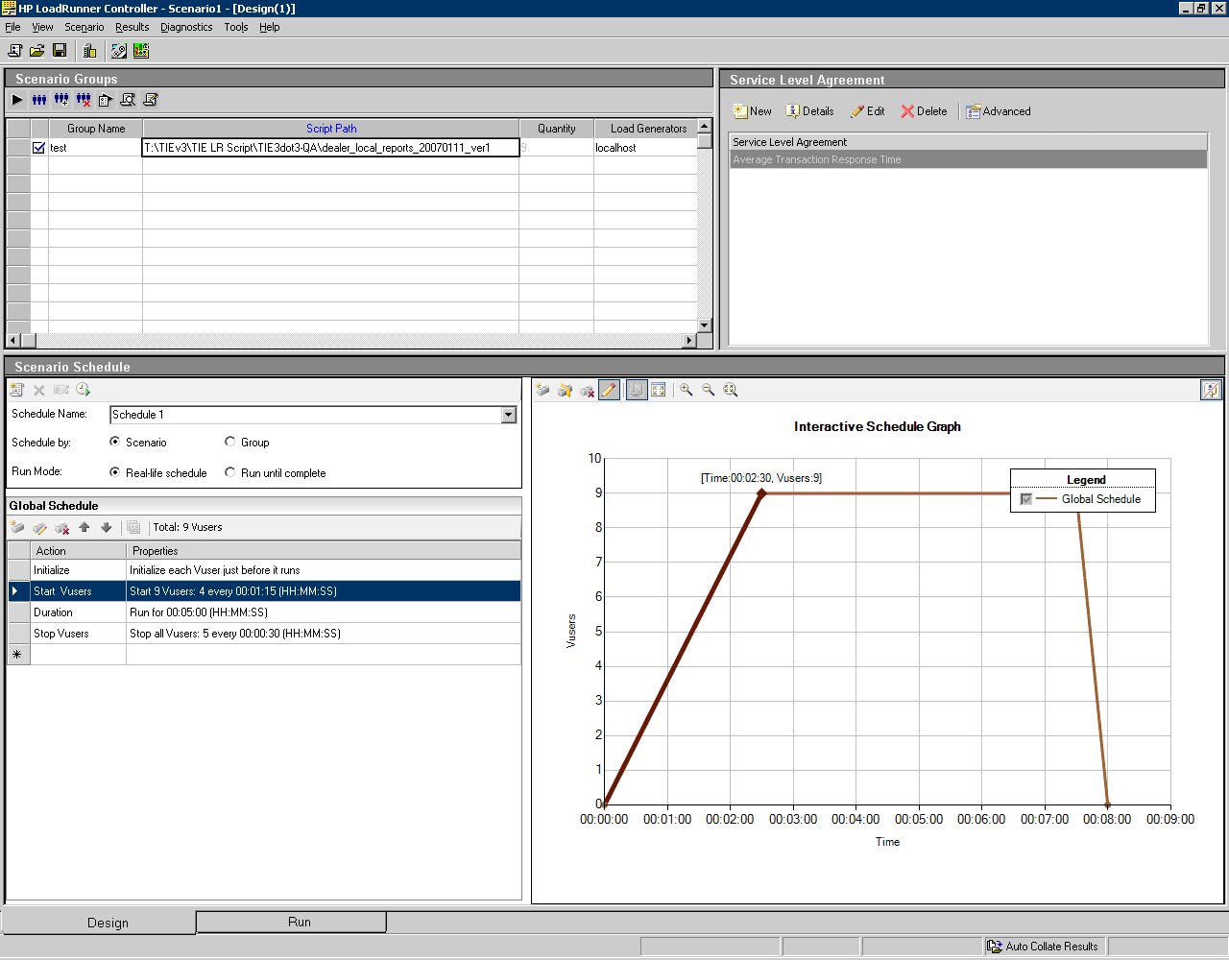Open the Scenario menu

coord(84,27)
